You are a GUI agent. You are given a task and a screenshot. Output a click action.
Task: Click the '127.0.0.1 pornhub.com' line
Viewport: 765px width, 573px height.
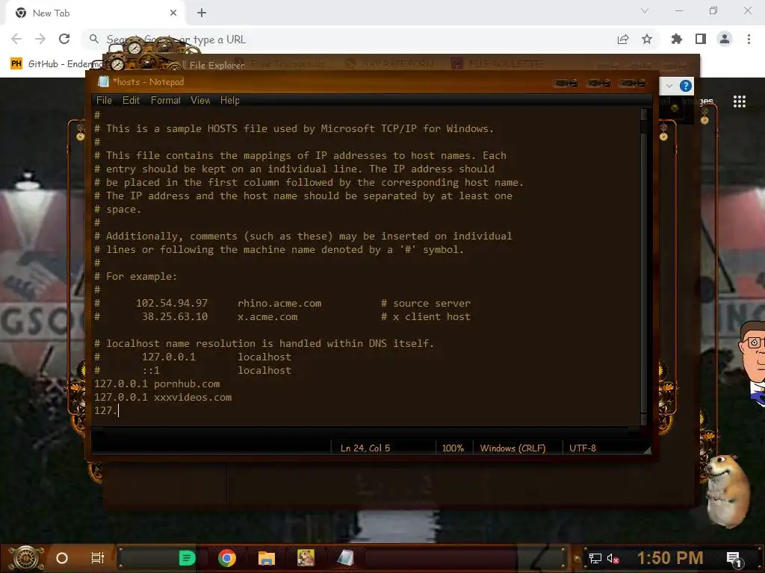(x=157, y=384)
